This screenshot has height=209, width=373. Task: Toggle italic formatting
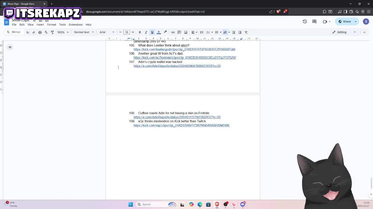(146, 32)
